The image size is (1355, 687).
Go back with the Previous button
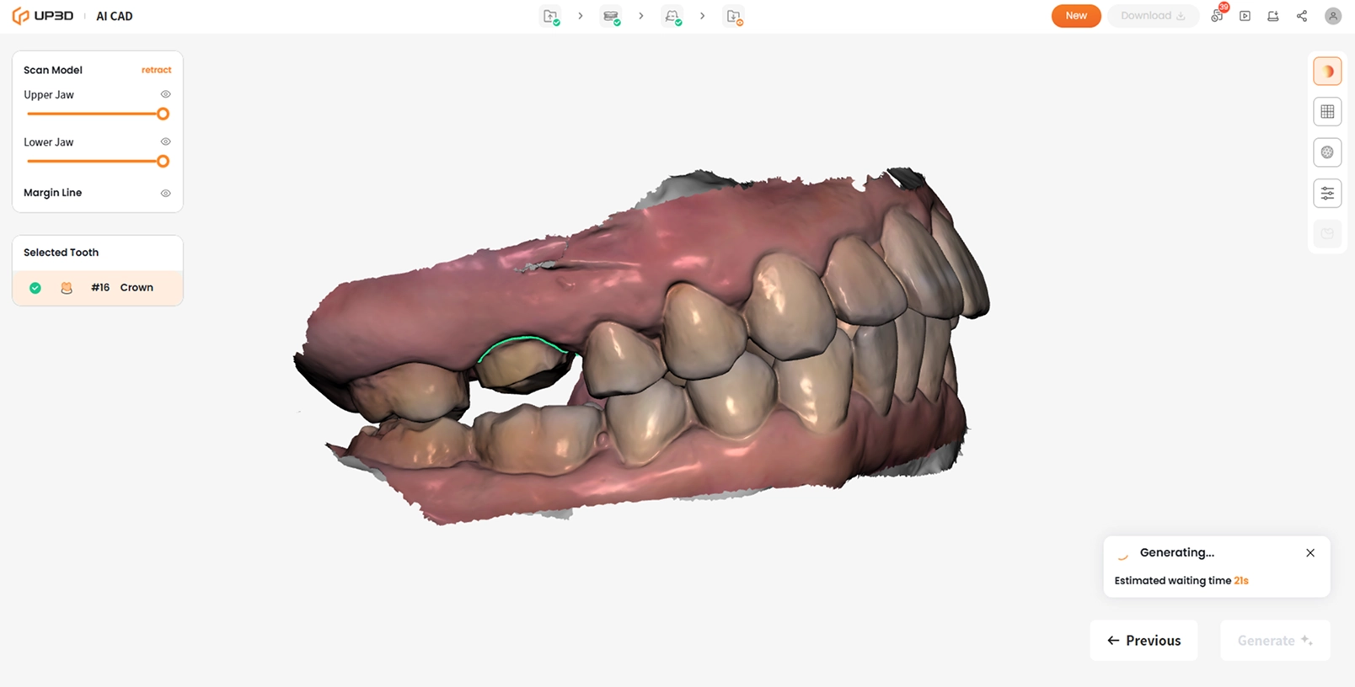[1143, 641]
